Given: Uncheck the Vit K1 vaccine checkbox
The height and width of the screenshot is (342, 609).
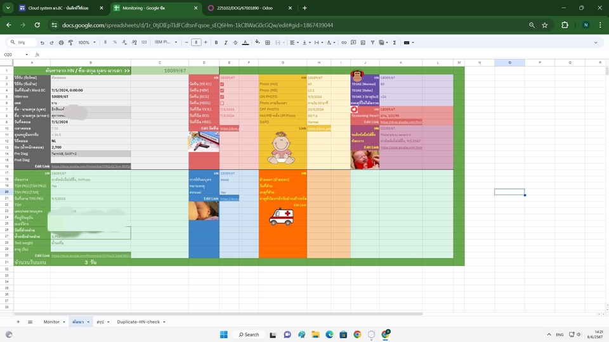Looking at the screenshot, I should [222, 84].
